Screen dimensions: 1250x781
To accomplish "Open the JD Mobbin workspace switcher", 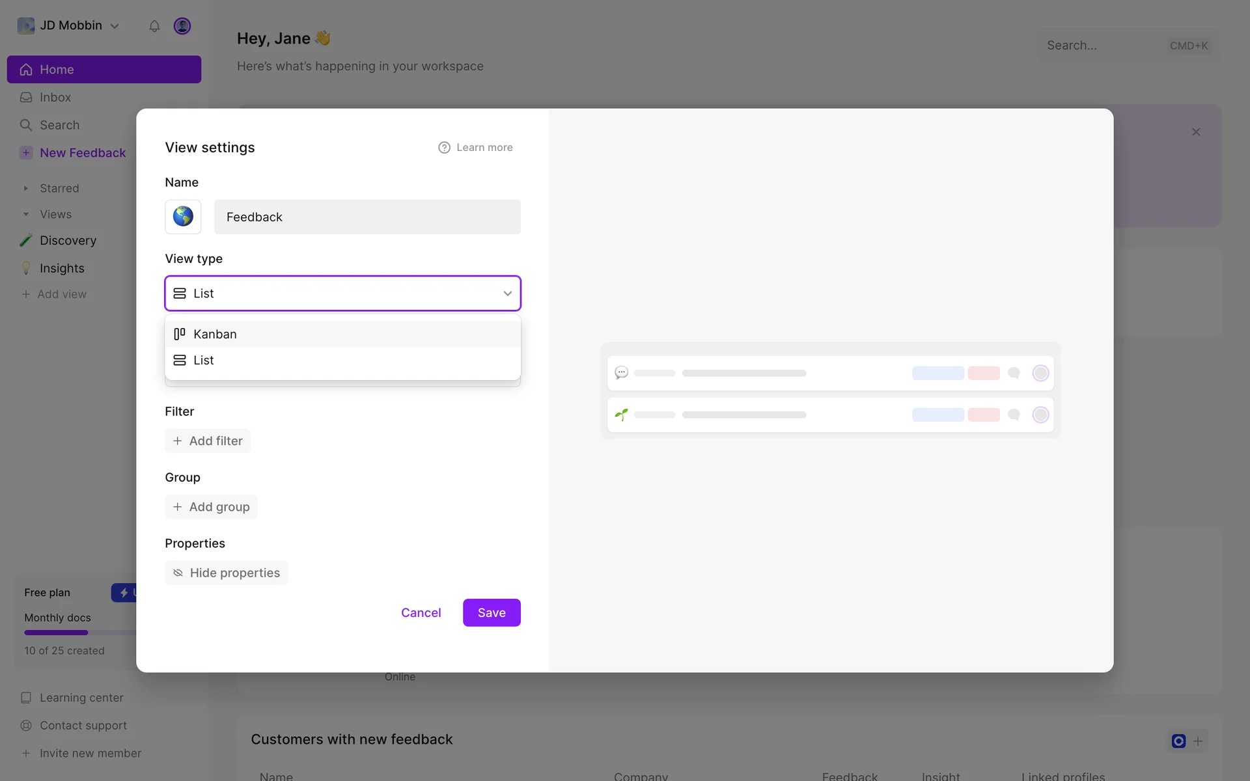I will click(x=70, y=26).
